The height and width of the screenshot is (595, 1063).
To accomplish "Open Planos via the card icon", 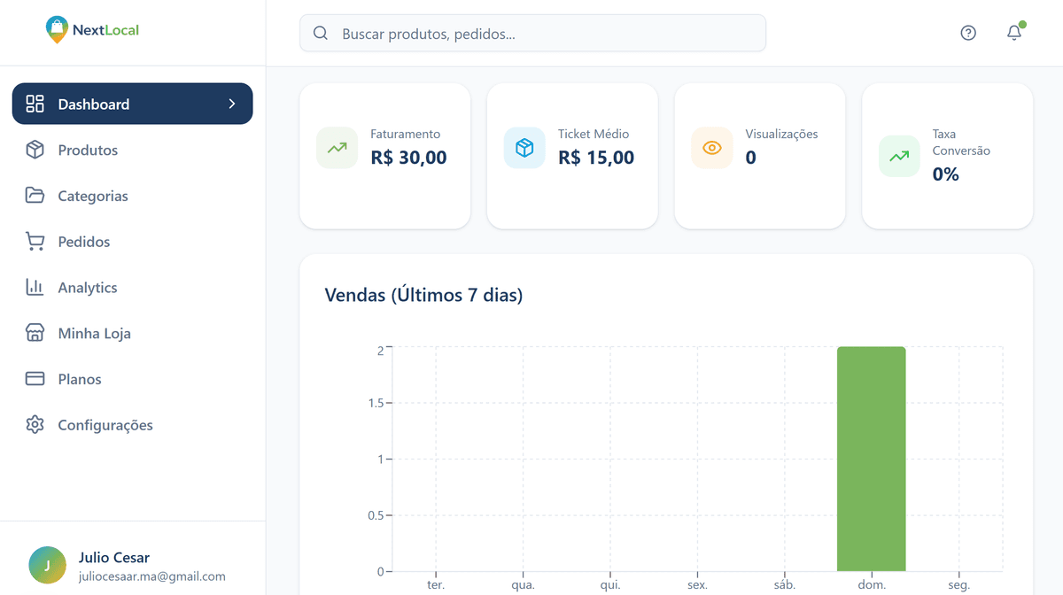I will click(35, 379).
